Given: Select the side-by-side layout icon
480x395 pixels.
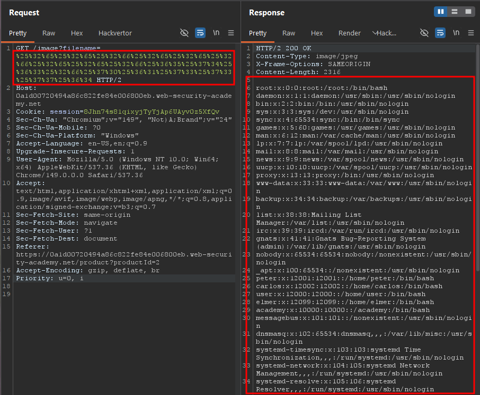Looking at the screenshot, I should (440, 12).
